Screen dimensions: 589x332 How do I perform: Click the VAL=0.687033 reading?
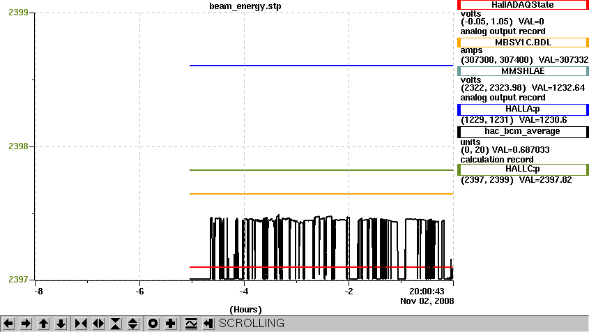tap(521, 150)
